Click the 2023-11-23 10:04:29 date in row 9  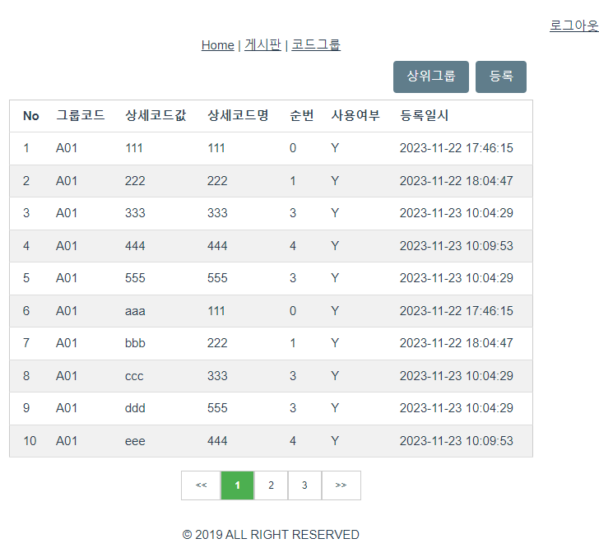click(456, 408)
